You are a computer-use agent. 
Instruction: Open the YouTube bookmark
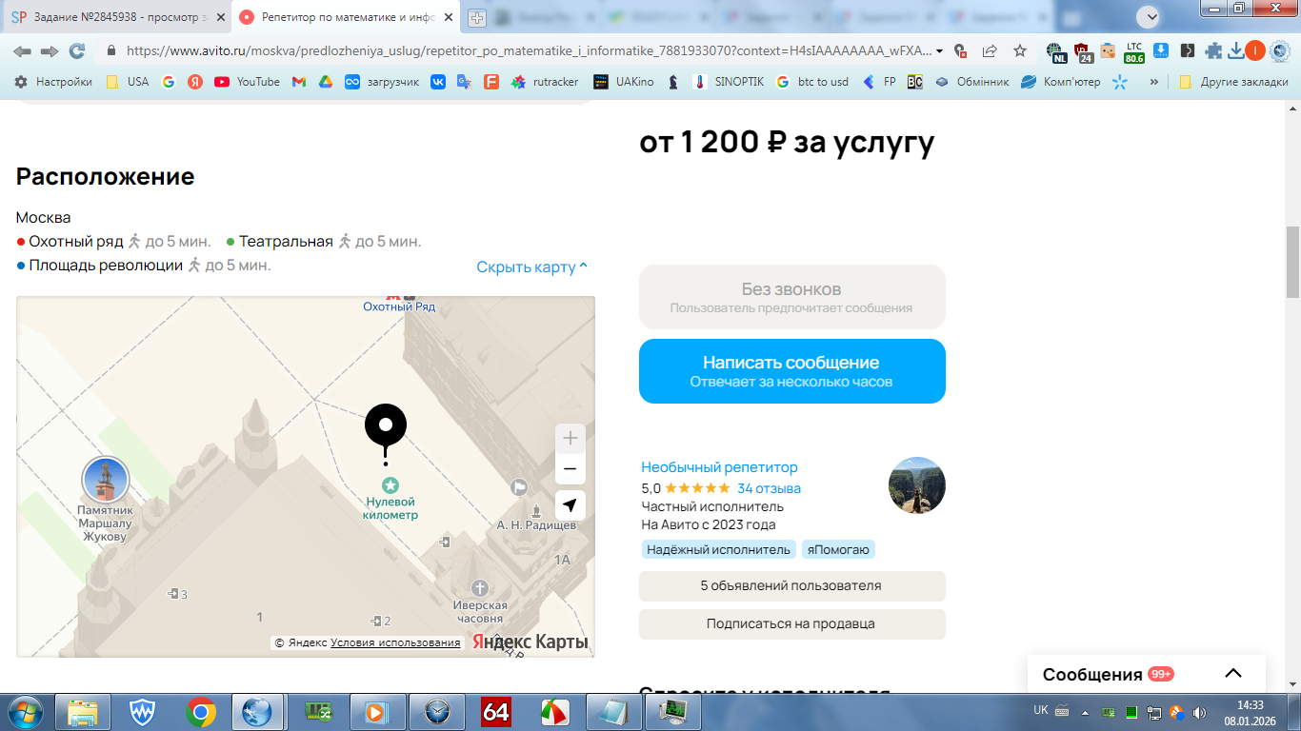pyautogui.click(x=247, y=82)
